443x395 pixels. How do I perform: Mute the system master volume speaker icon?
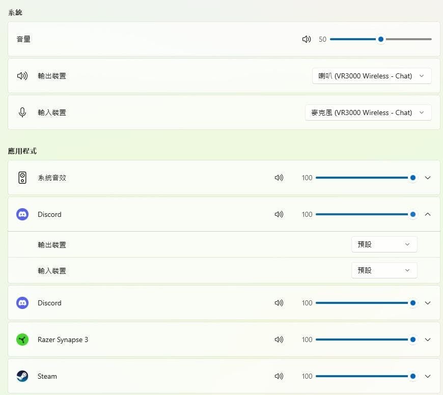click(x=306, y=39)
